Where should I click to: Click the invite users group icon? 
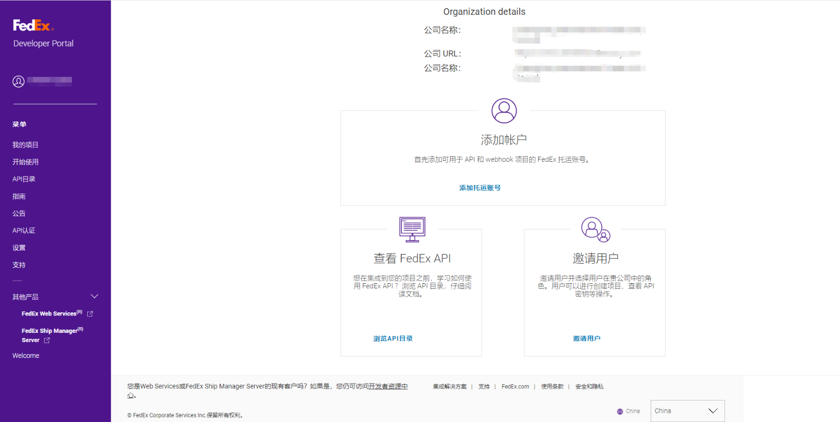pyautogui.click(x=595, y=229)
